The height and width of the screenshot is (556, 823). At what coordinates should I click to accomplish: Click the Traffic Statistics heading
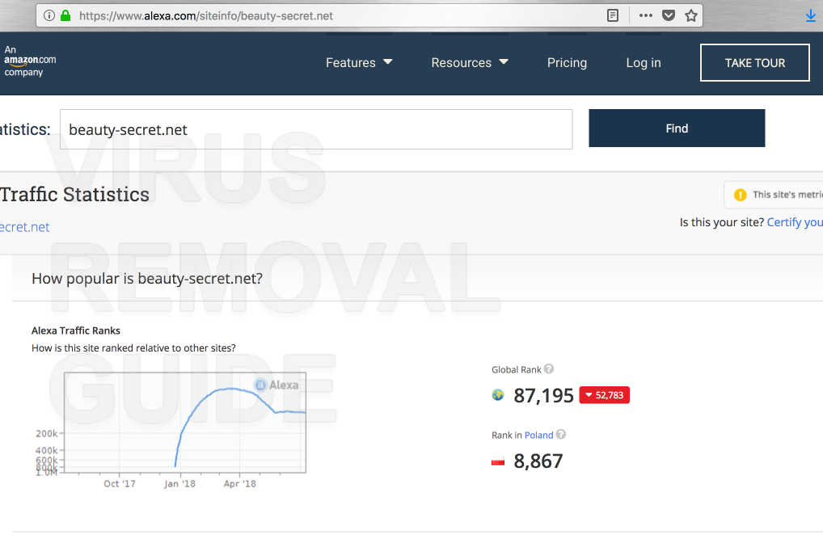coord(74,195)
